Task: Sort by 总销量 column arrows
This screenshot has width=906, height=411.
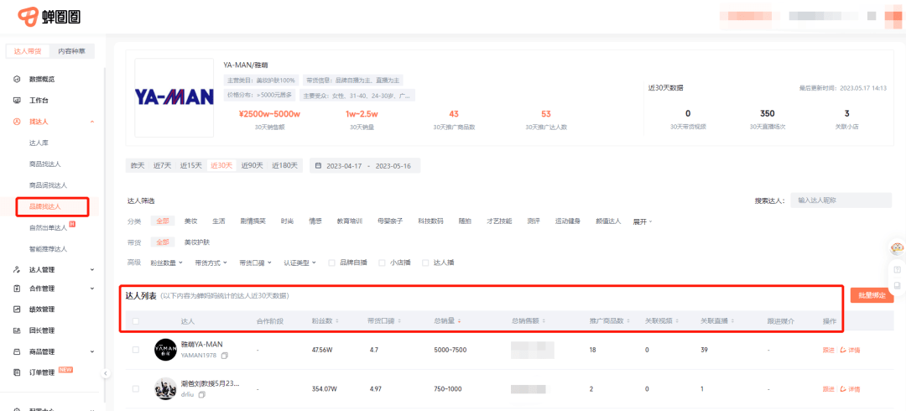Action: 459,320
